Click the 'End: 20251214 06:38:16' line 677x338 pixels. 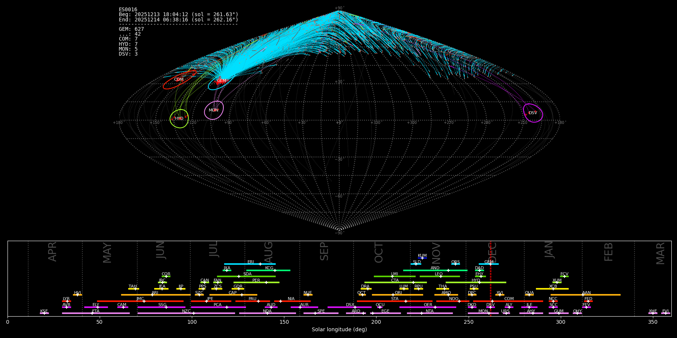pyautogui.click(x=179, y=20)
